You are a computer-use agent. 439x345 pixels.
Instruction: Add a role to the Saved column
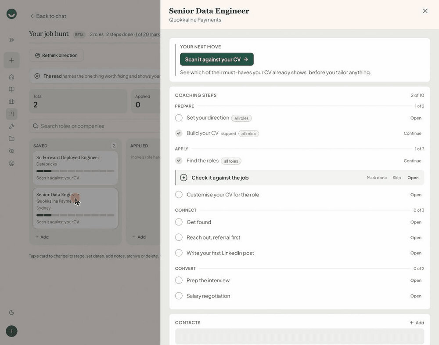42,237
